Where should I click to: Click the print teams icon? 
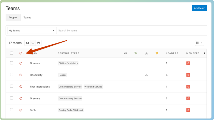point(39,43)
